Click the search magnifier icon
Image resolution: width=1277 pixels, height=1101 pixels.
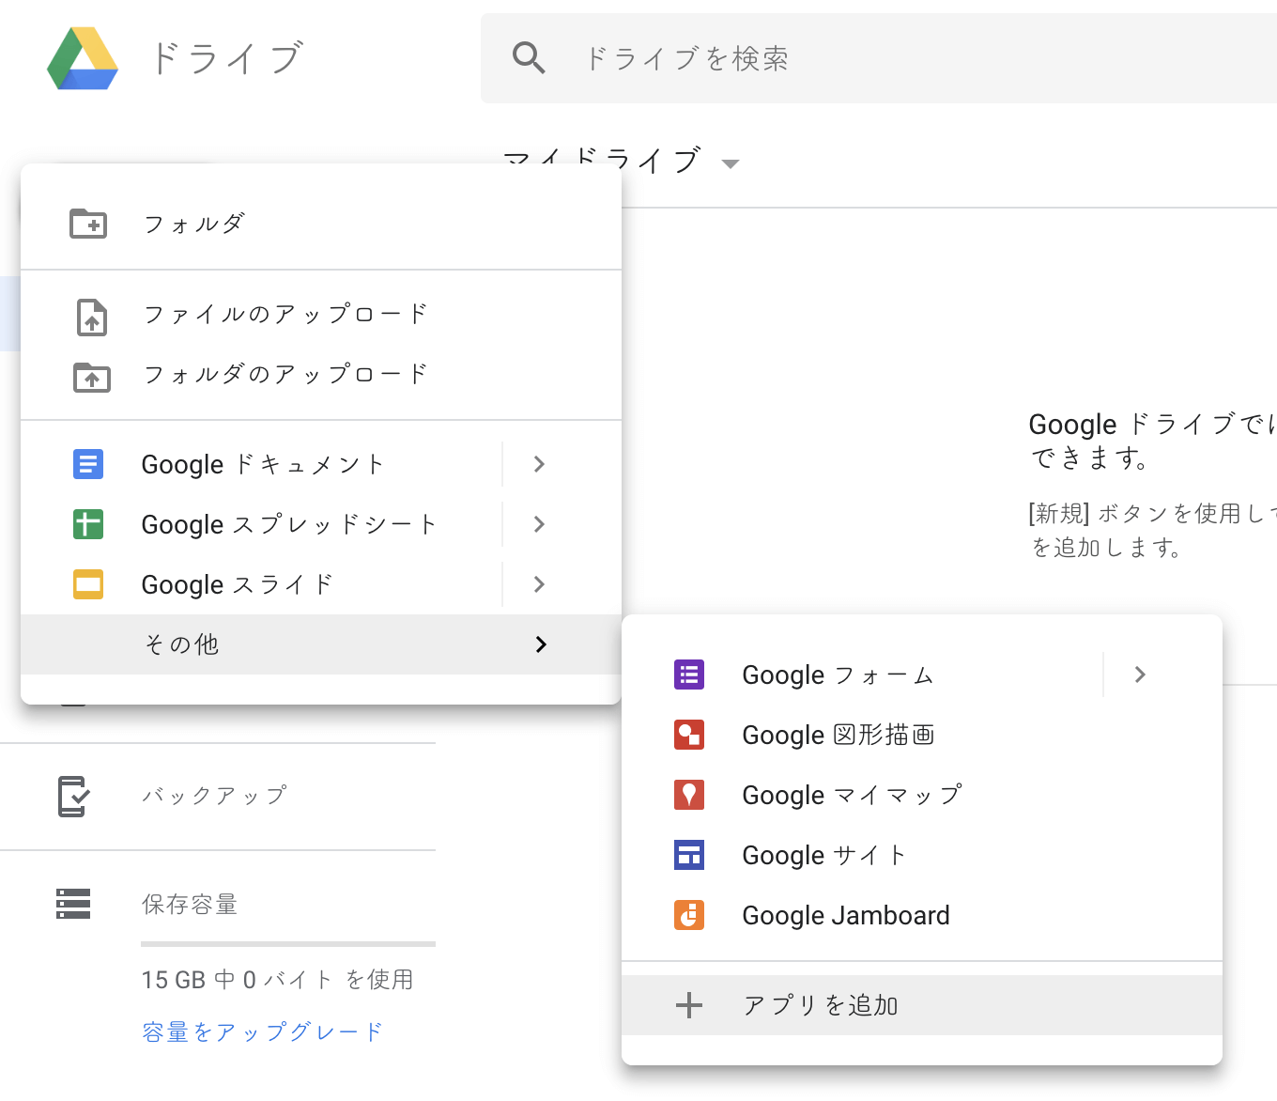point(529,58)
